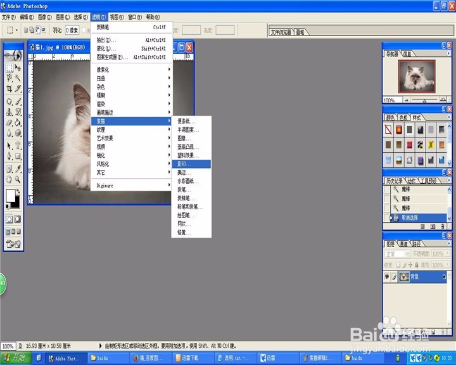The width and height of the screenshot is (456, 365).
Task: Switch to the 通道 tab
Action: [x=403, y=244]
